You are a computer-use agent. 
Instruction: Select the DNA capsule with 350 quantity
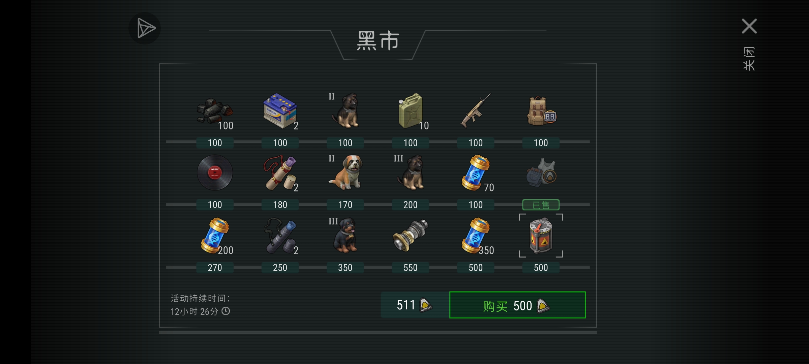(x=476, y=235)
